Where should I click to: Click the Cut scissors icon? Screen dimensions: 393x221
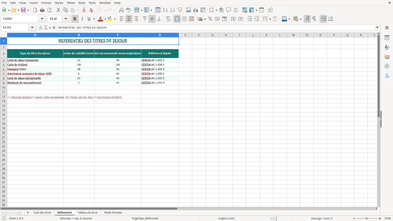point(58,10)
